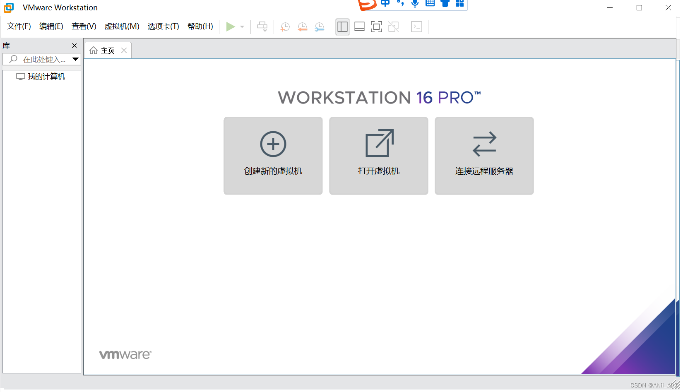Click the VMware Workstation title bar app icon
Image resolution: width=683 pixels, height=392 pixels.
(x=9, y=7)
